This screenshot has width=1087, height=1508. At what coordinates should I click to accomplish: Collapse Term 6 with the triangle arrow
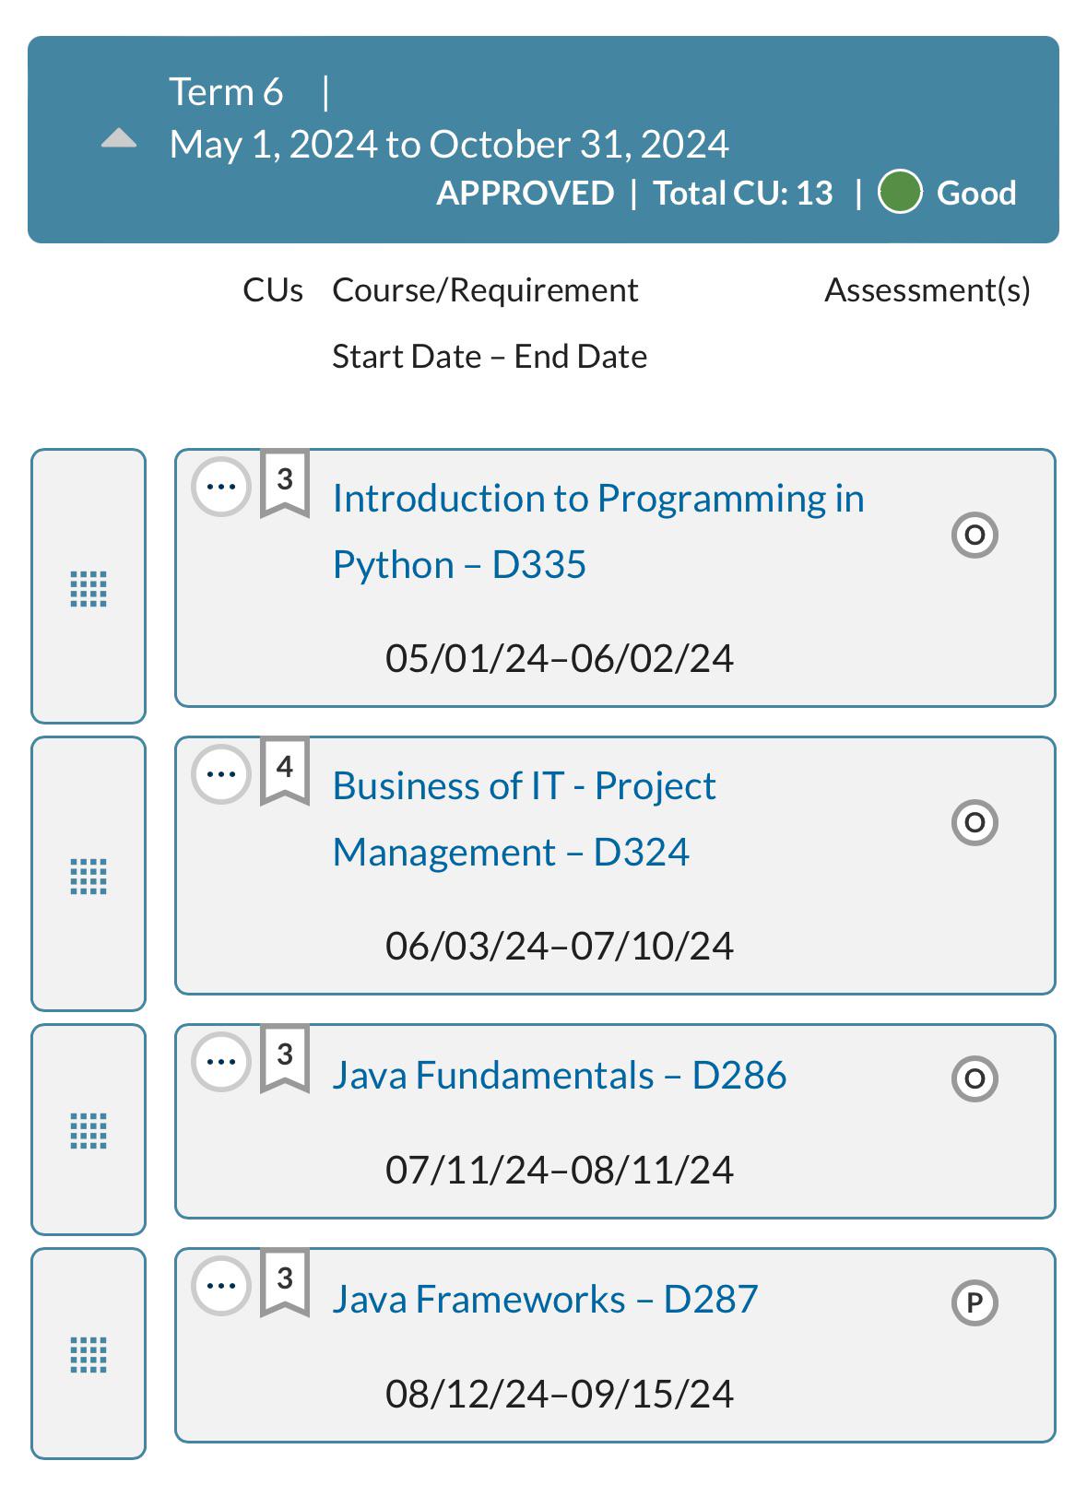[x=119, y=139]
